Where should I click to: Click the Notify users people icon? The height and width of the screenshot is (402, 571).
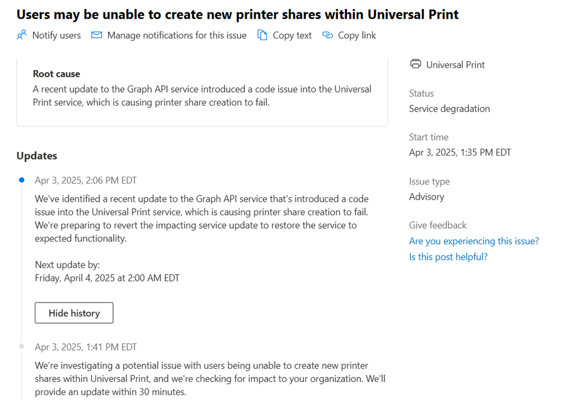pos(22,35)
